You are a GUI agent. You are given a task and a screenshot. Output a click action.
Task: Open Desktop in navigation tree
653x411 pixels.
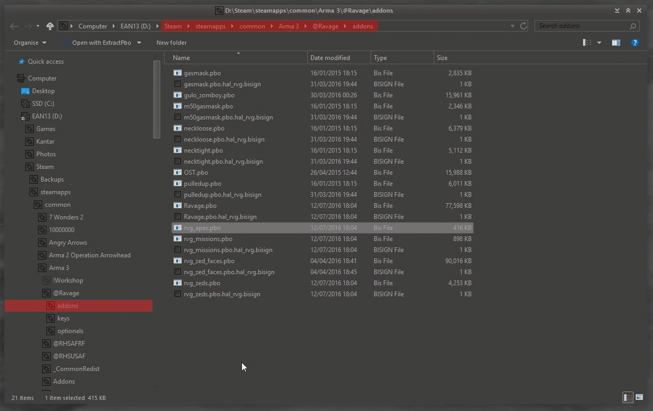click(43, 91)
